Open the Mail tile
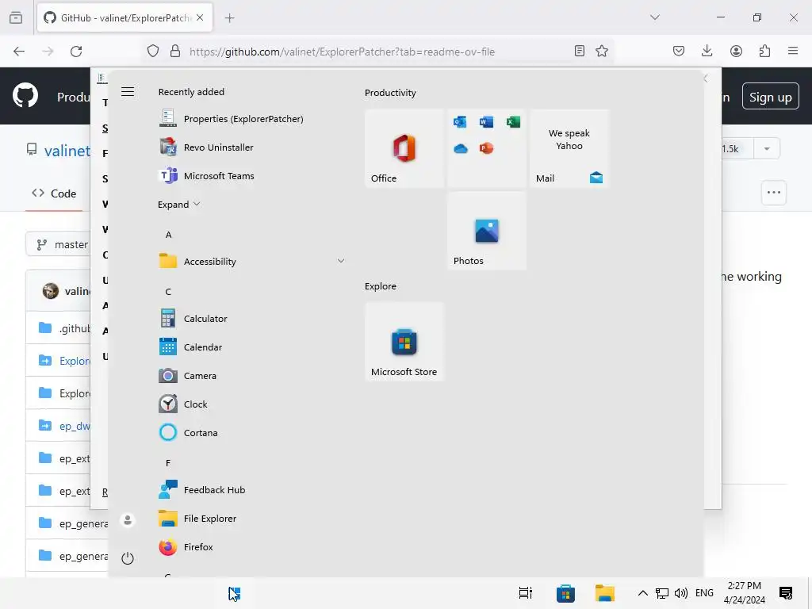 pyautogui.click(x=569, y=148)
